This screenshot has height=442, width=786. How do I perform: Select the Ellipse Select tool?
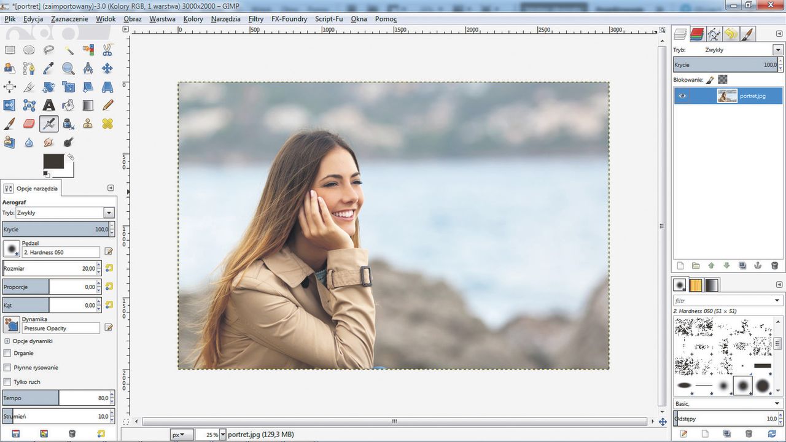point(29,50)
